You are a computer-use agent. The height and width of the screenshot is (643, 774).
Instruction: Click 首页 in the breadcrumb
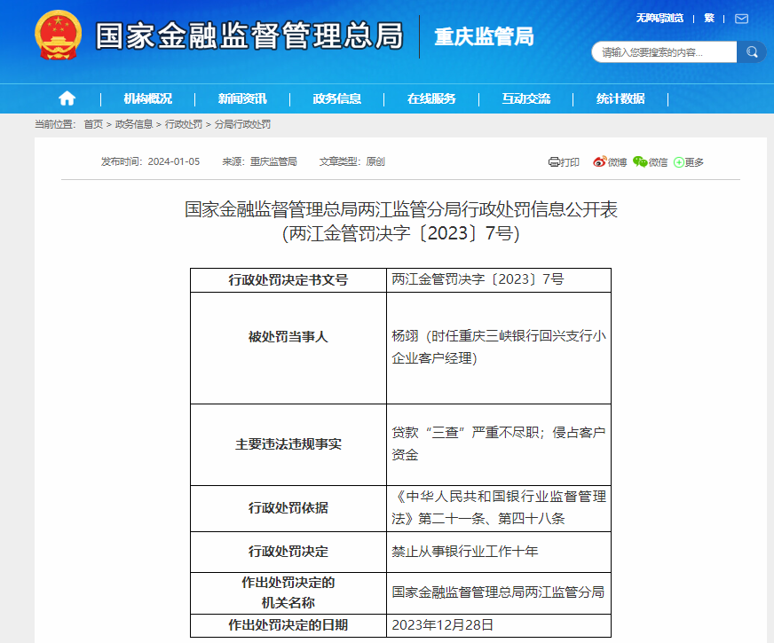pos(93,124)
